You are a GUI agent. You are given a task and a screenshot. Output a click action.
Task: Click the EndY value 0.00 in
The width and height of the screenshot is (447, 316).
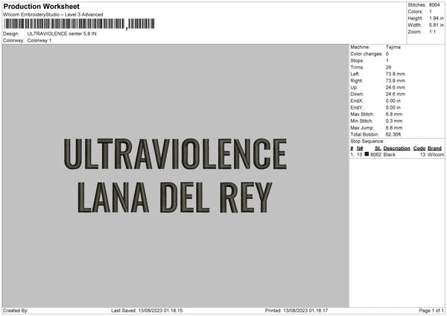(x=393, y=108)
